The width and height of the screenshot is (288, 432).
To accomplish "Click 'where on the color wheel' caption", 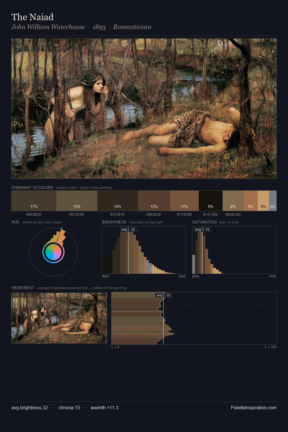I will coord(42,222).
